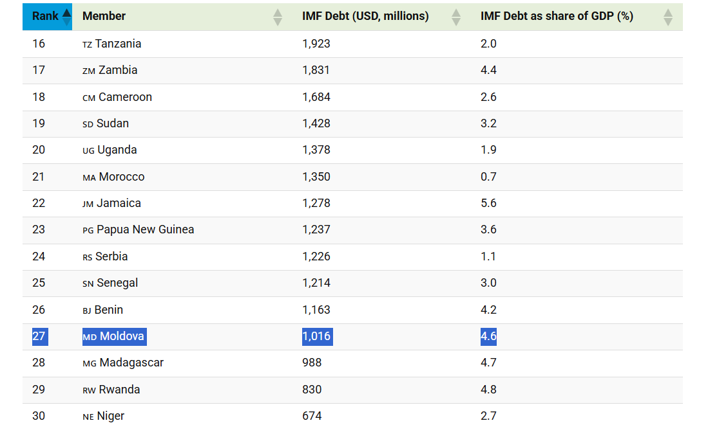Sort table by Rank header

pyautogui.click(x=45, y=16)
